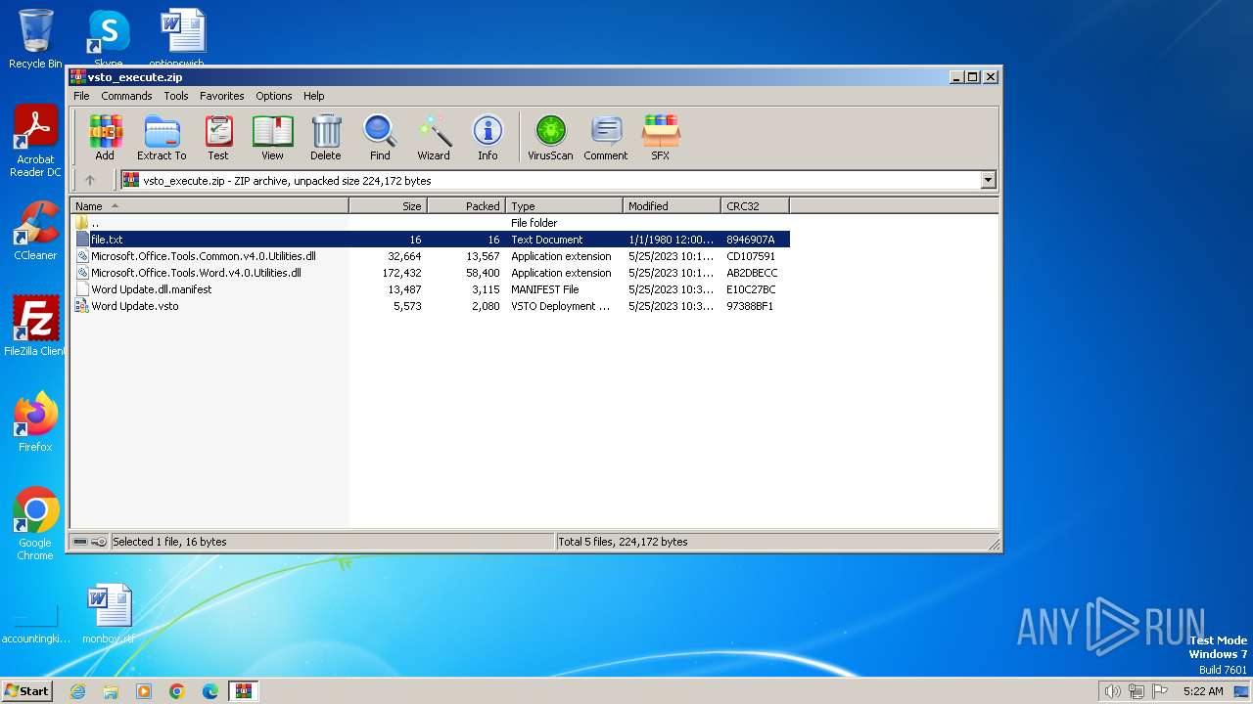Open the Find tool
The width and height of the screenshot is (1253, 704).
click(380, 137)
